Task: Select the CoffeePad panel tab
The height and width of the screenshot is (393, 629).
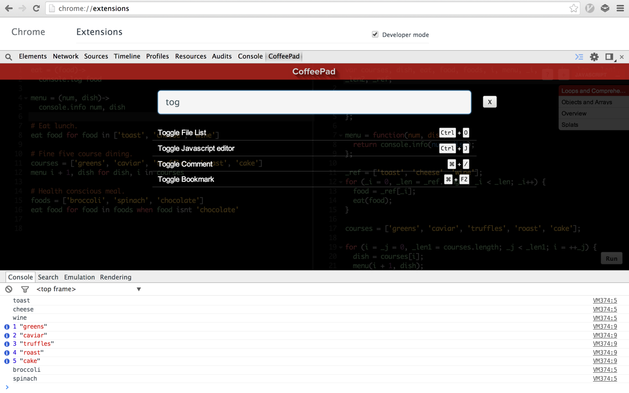Action: tap(284, 56)
